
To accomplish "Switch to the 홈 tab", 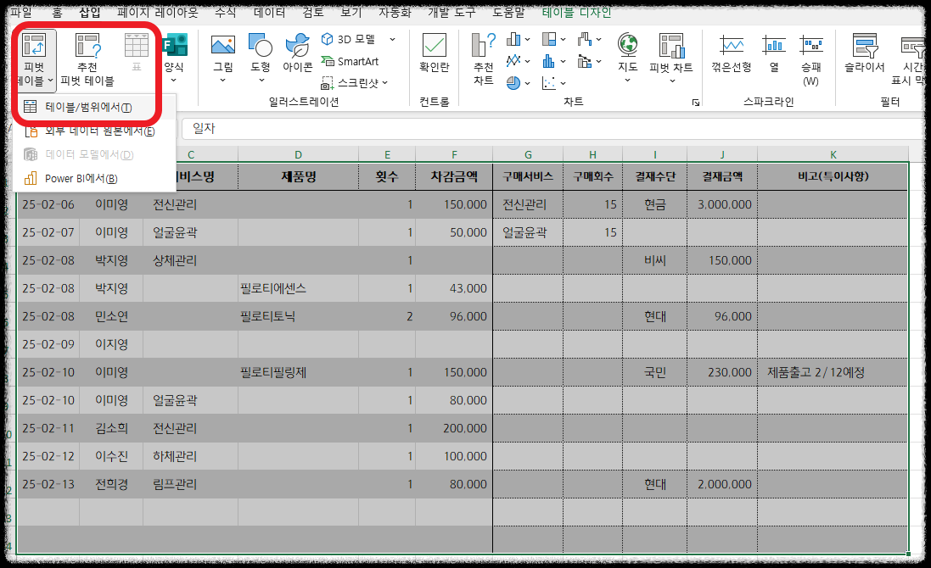I will coord(57,12).
